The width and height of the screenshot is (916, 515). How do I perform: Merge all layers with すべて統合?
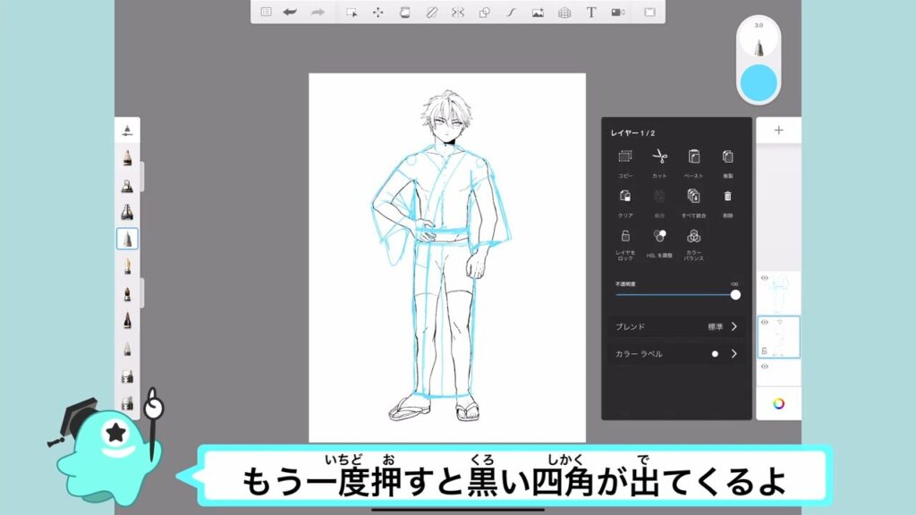(693, 196)
